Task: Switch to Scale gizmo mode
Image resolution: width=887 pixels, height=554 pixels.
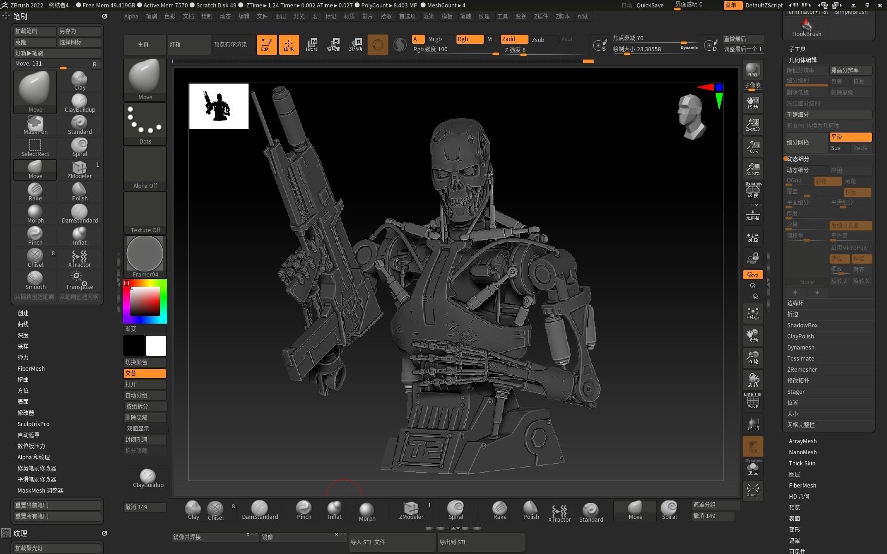Action: pos(334,45)
